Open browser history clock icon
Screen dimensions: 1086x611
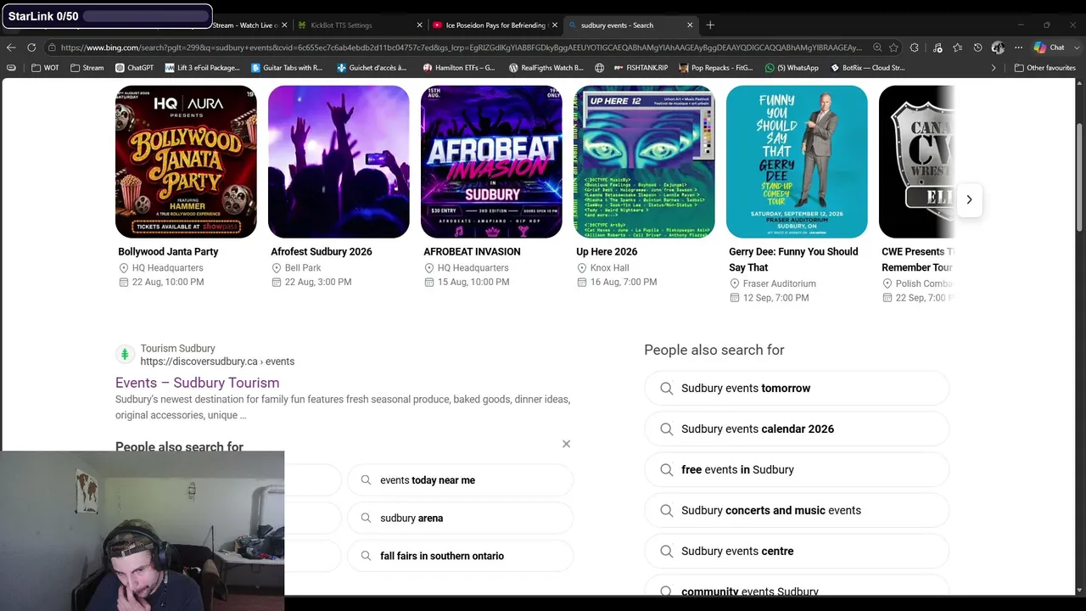(978, 48)
